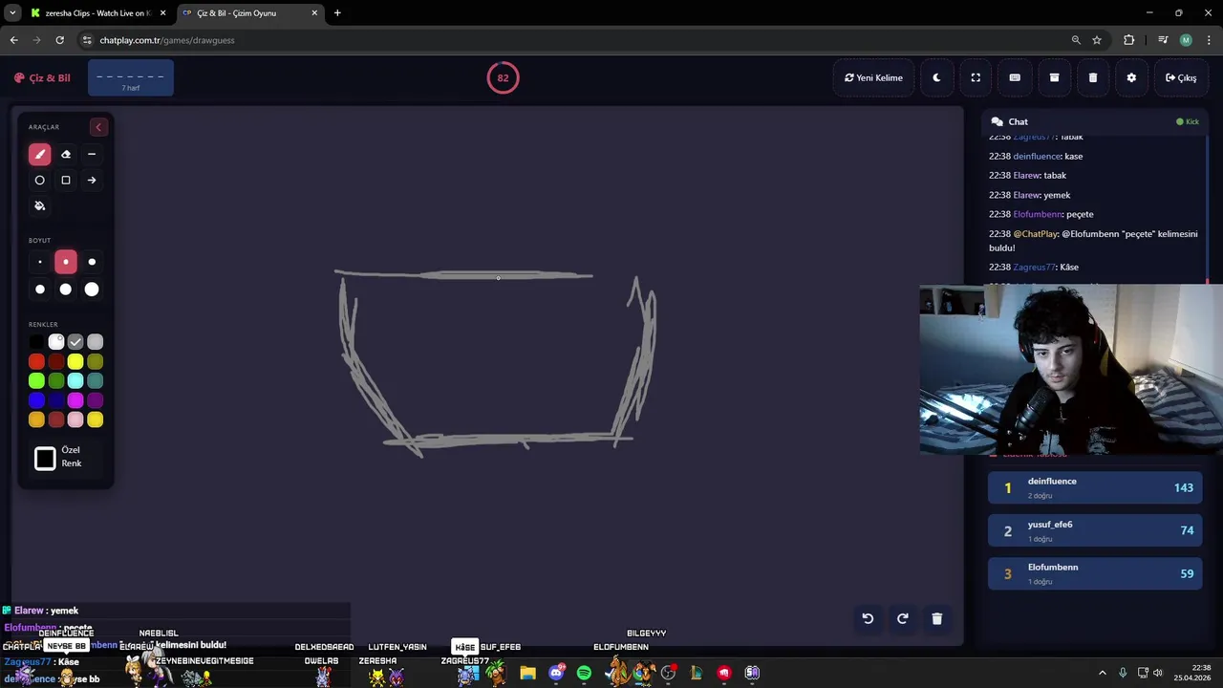
Task: Open Spotify from the taskbar
Action: [584, 673]
